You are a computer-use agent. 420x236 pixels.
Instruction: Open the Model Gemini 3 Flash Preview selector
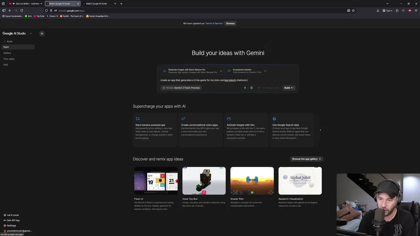(181, 88)
